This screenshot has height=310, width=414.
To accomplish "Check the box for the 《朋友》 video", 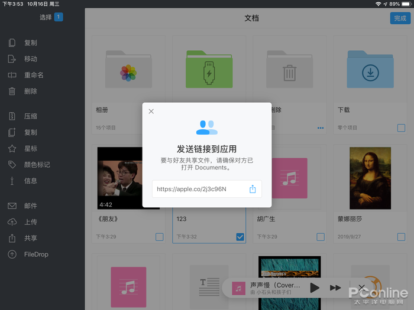I will pos(159,237).
